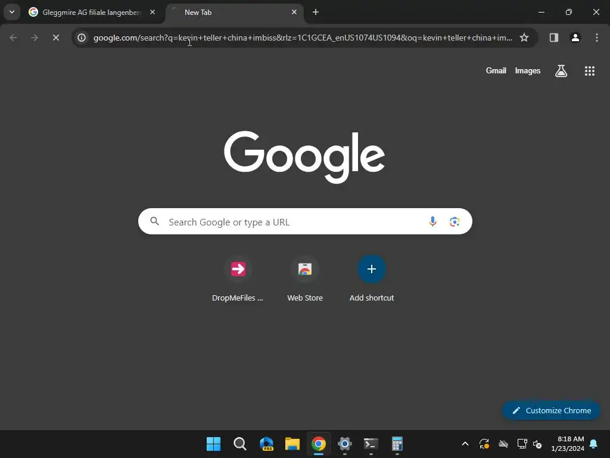Close the Gleggmire AG filiale tab
Viewport: 610px width, 458px height.
(x=152, y=12)
